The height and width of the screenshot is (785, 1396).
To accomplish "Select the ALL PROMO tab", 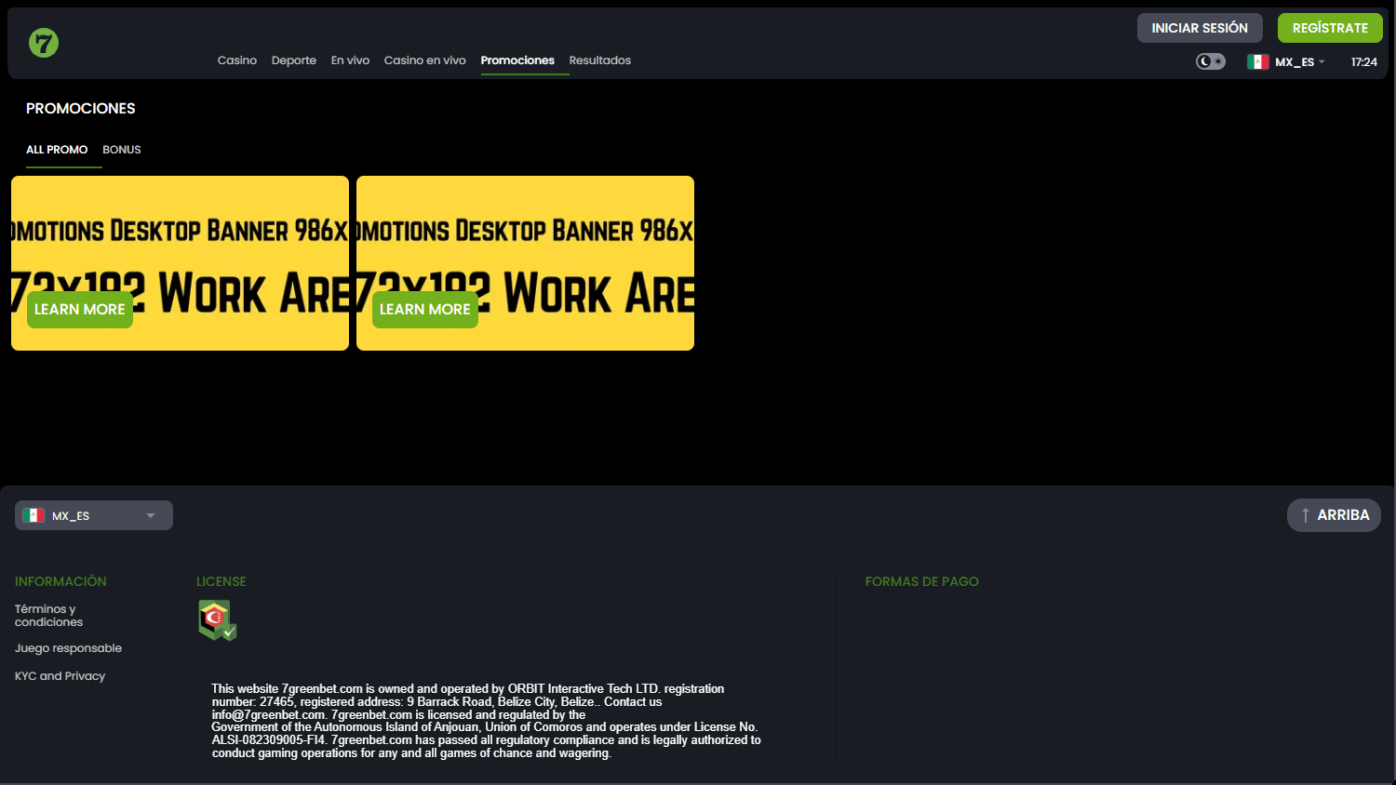I will coord(57,150).
